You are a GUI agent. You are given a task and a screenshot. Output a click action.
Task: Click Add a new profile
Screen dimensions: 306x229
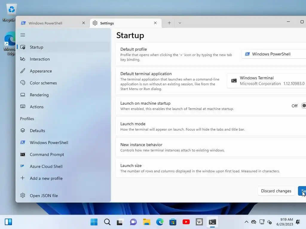click(63, 178)
